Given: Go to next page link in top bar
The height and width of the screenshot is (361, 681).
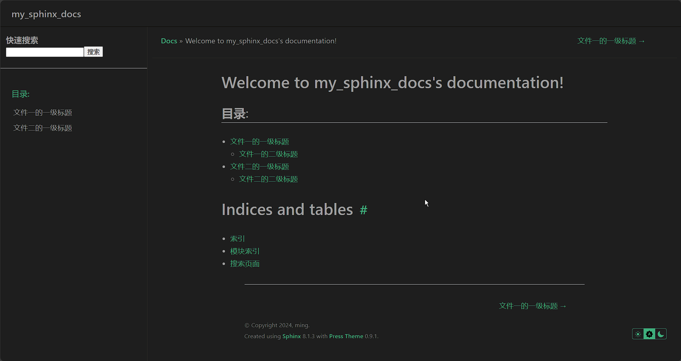Looking at the screenshot, I should [611, 41].
